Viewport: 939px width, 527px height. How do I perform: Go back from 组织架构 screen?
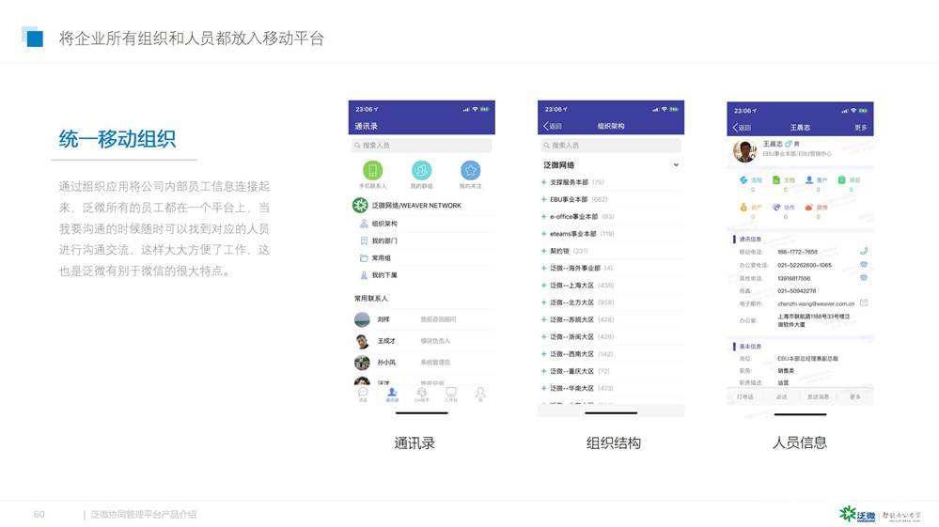(552, 126)
